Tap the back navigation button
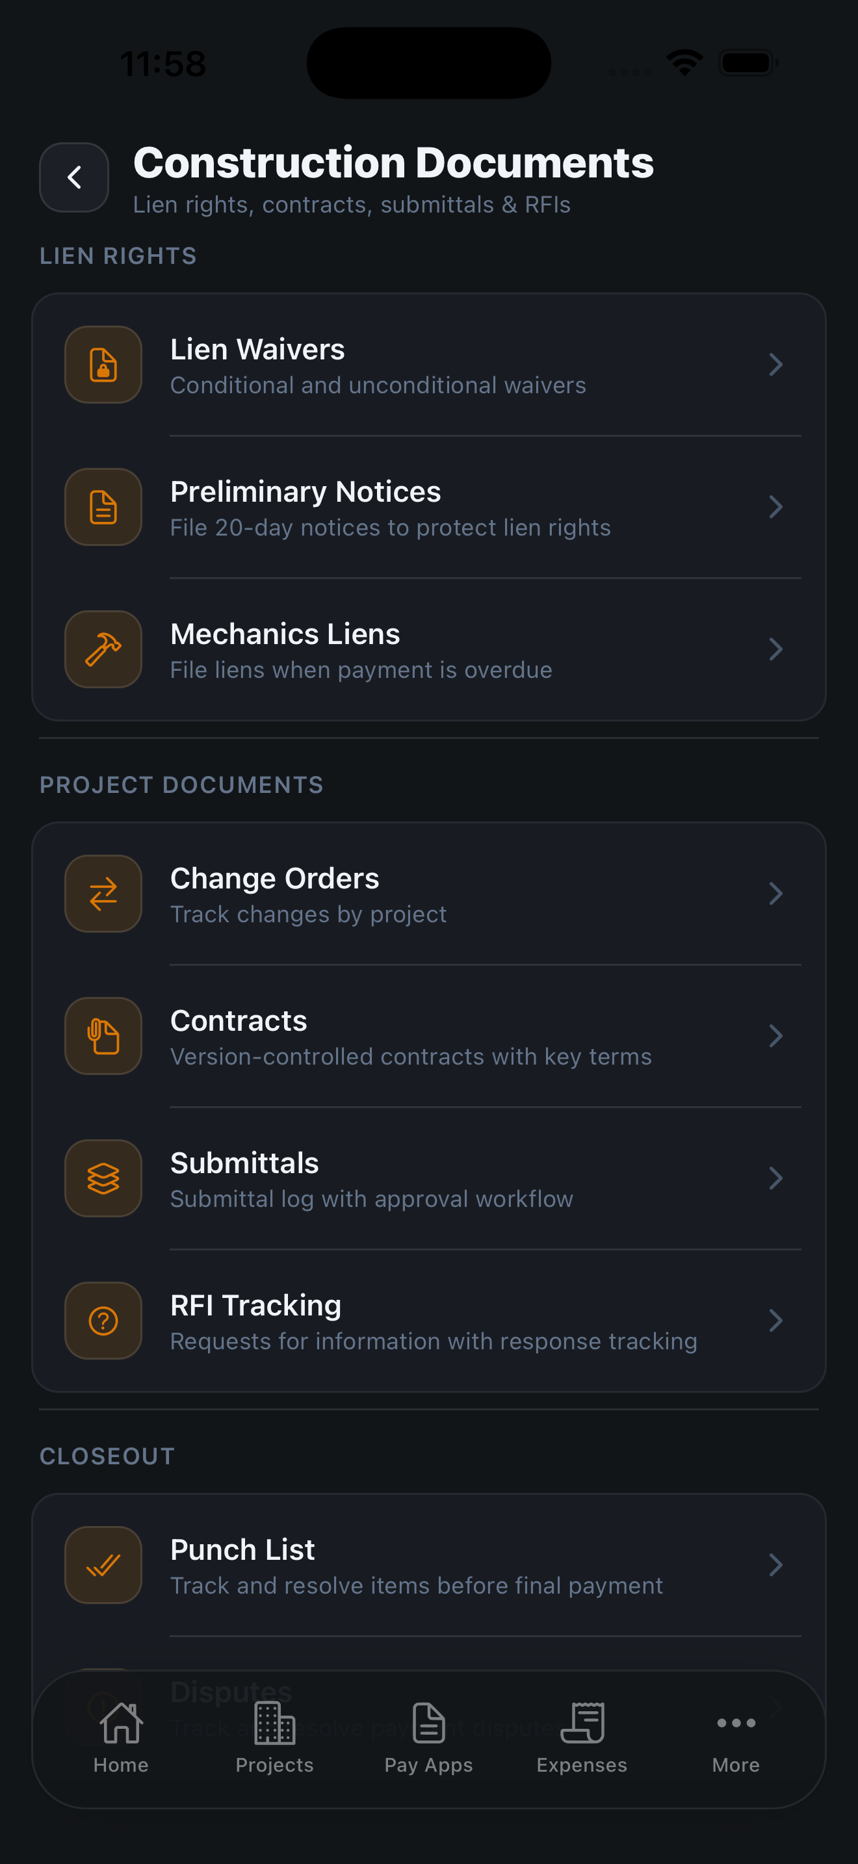 (73, 177)
